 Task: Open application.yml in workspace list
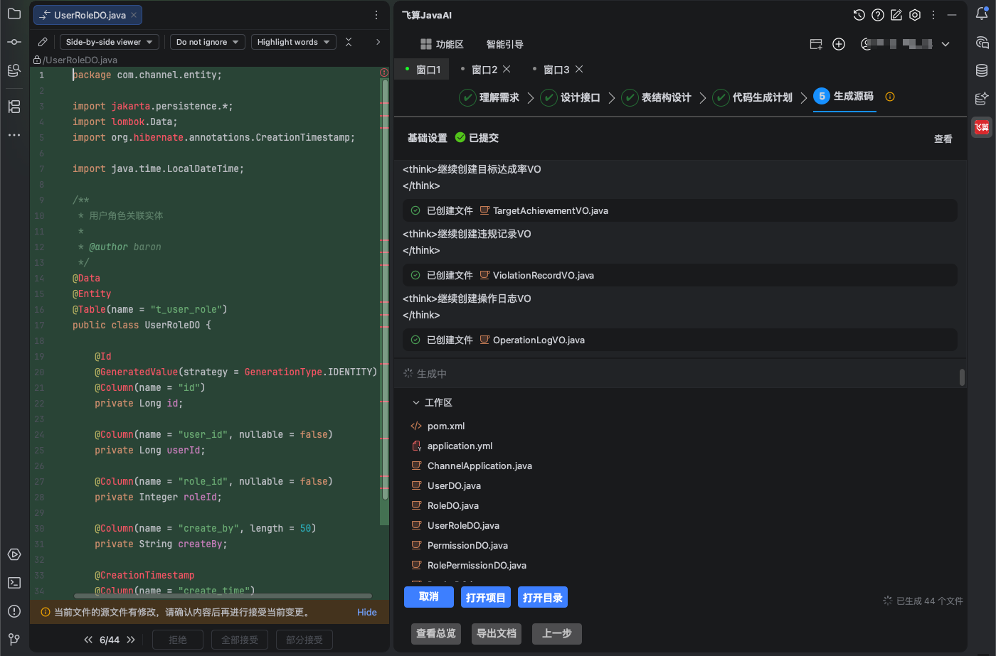pos(460,446)
